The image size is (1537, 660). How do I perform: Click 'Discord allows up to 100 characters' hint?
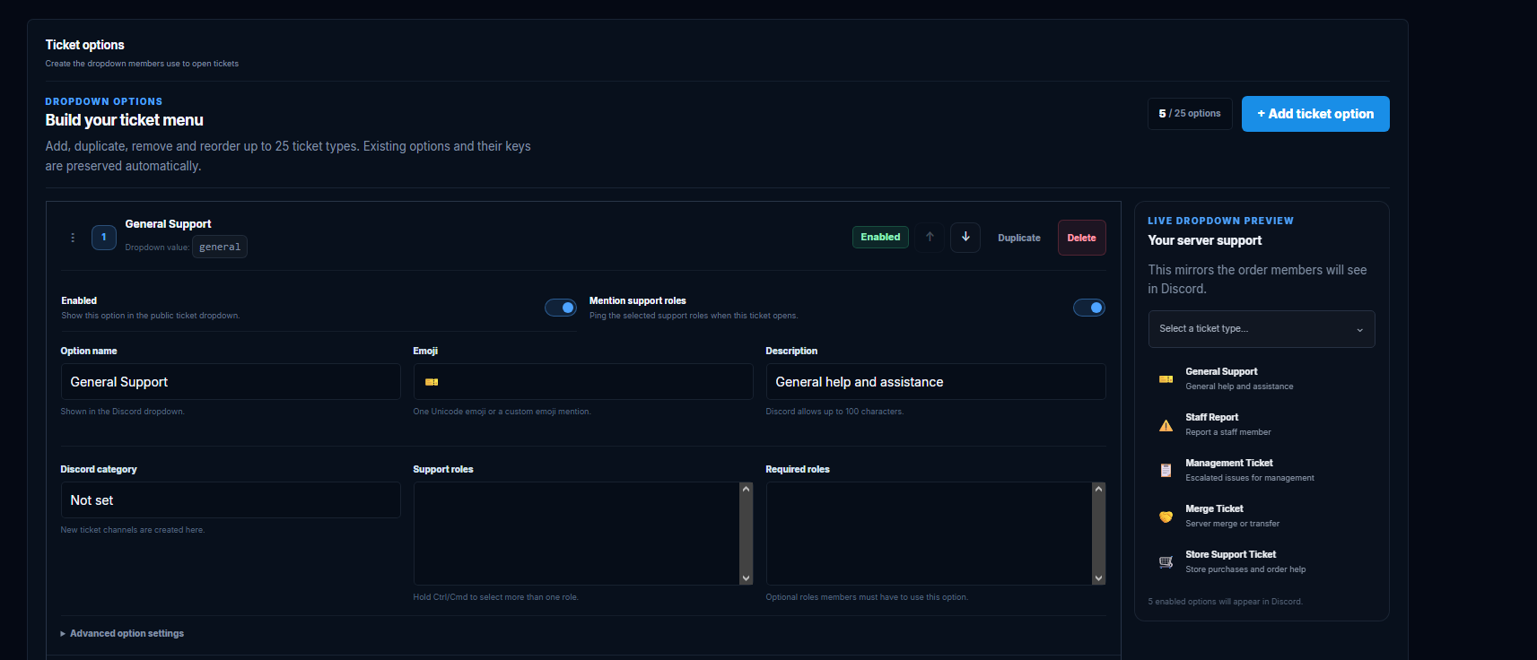(x=834, y=412)
